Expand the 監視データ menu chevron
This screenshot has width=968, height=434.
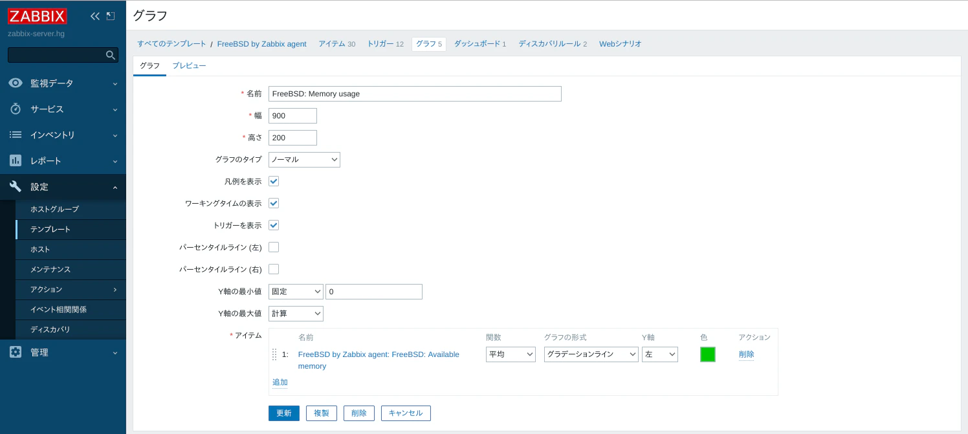tap(115, 84)
